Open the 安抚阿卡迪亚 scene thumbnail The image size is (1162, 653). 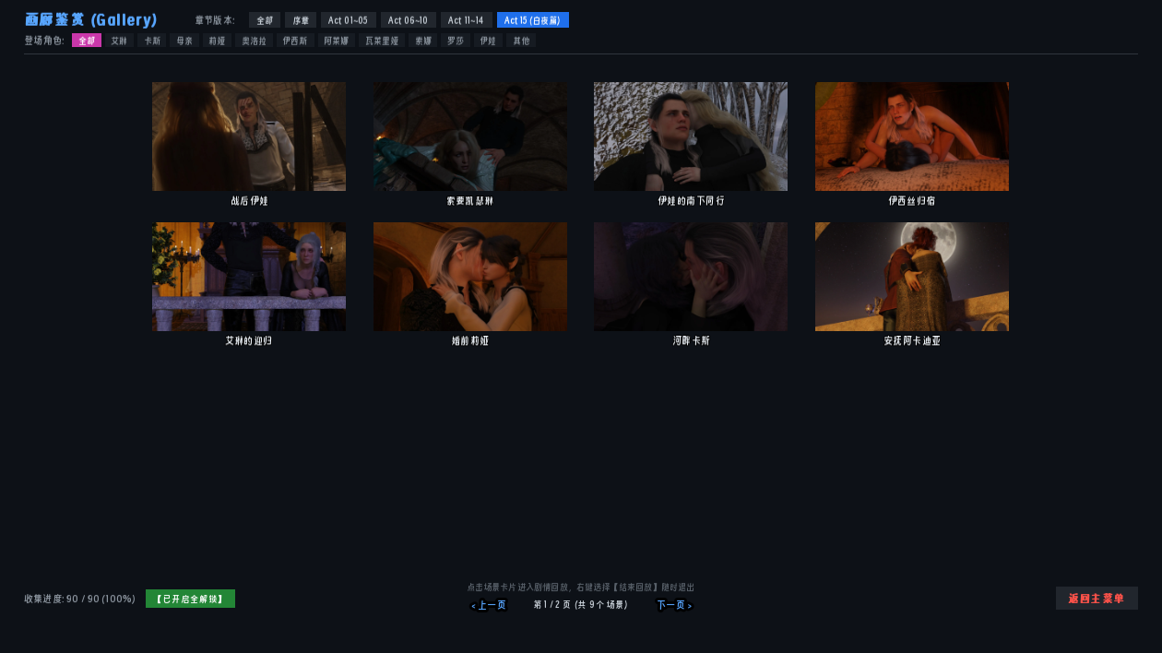[x=912, y=277]
